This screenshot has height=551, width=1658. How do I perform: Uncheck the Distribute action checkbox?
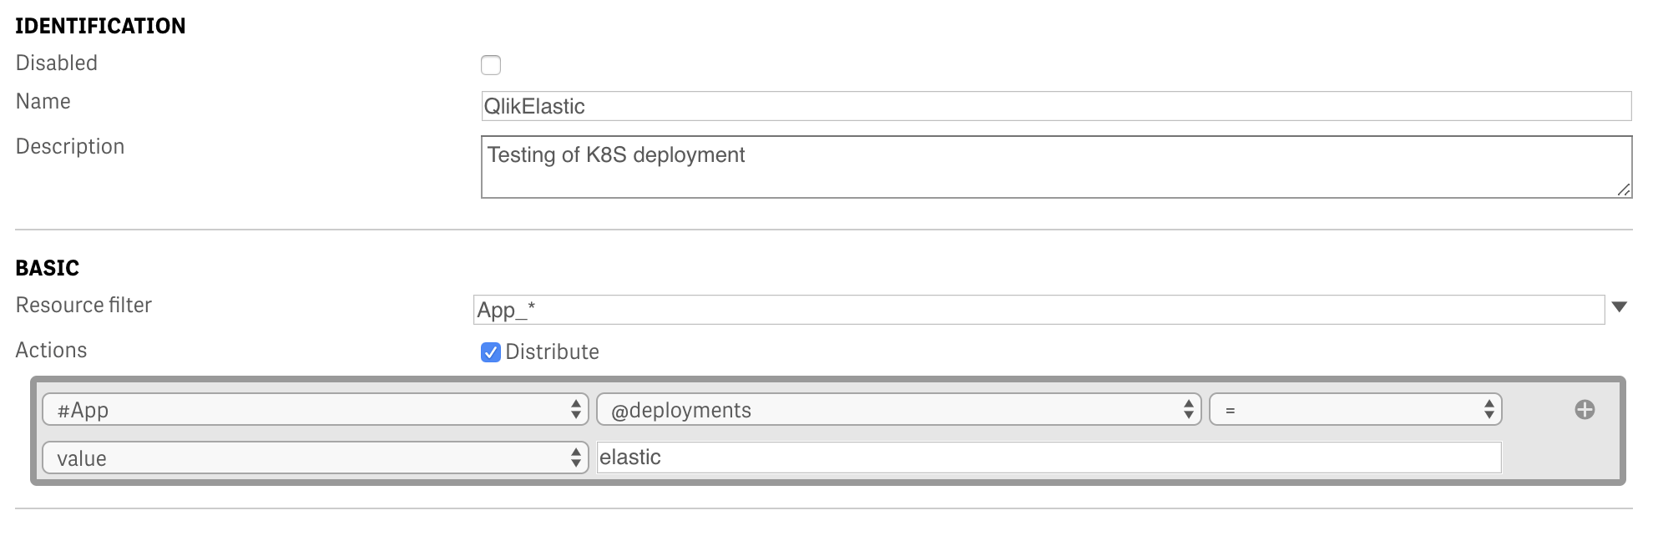pos(491,352)
